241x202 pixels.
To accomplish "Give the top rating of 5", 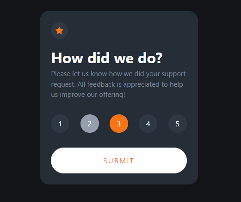I will click(178, 124).
